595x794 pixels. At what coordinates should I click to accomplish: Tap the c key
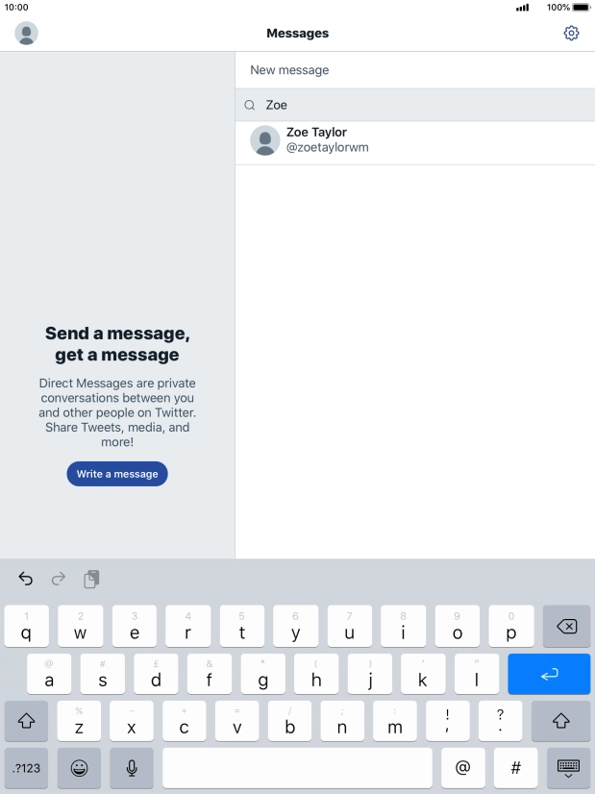(x=185, y=721)
